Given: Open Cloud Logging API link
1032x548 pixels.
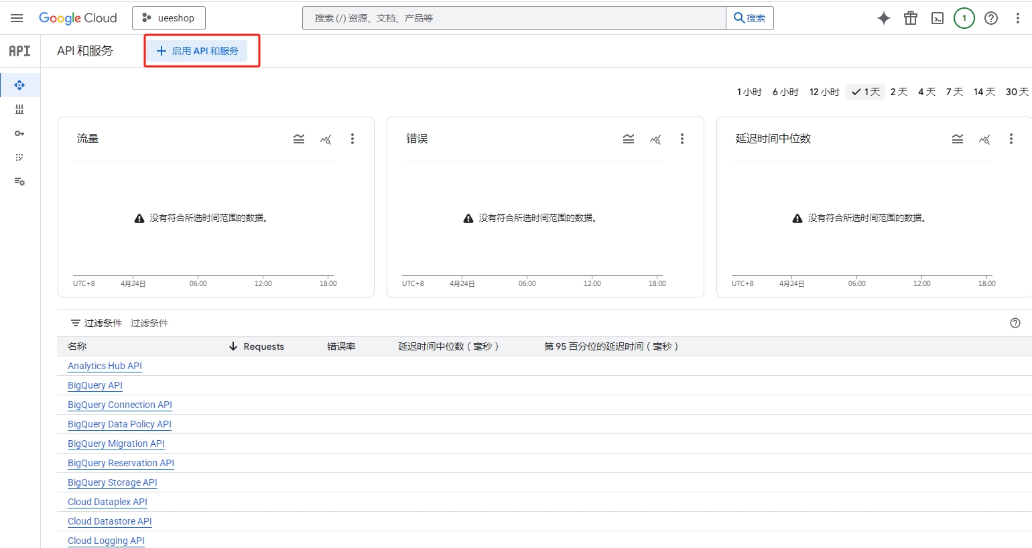Looking at the screenshot, I should click(x=106, y=541).
